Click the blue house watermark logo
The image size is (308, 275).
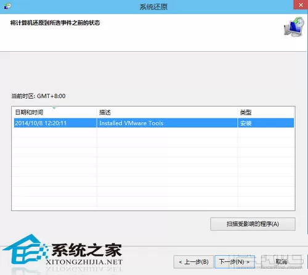pyautogui.click(x=25, y=249)
